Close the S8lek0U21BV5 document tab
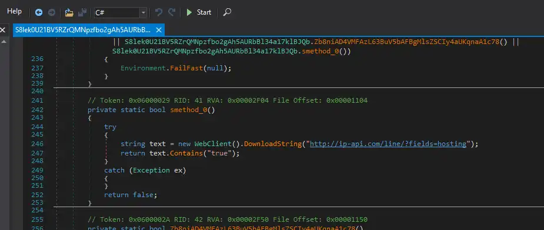Viewport: 544px width, 230px height. pyautogui.click(x=158, y=30)
